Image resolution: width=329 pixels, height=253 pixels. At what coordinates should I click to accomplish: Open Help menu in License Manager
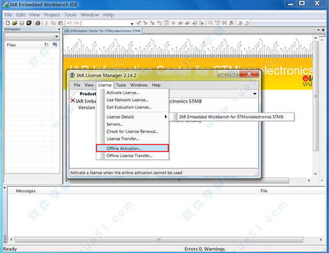point(156,85)
